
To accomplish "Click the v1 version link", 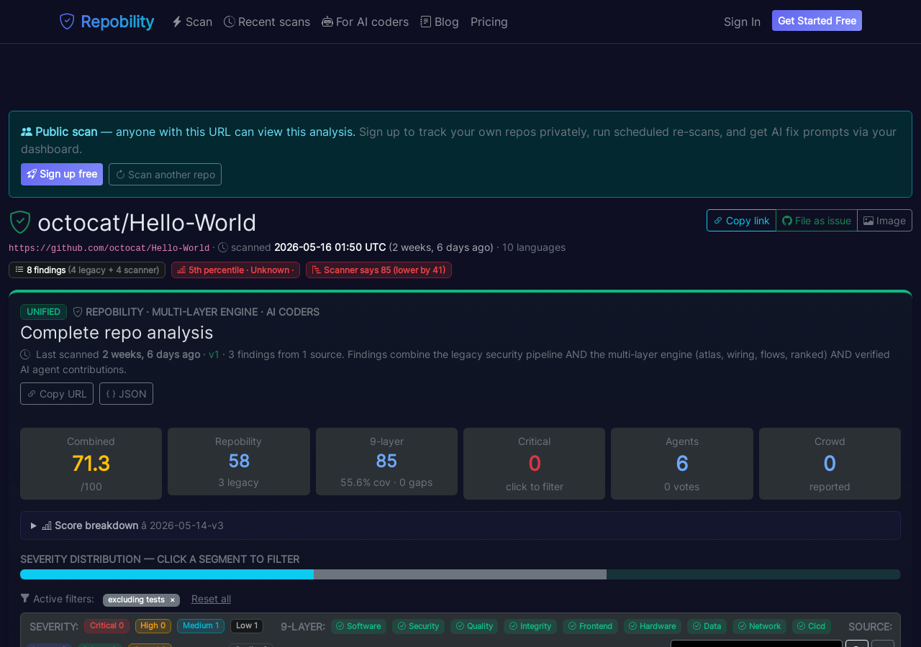I will pos(214,354).
